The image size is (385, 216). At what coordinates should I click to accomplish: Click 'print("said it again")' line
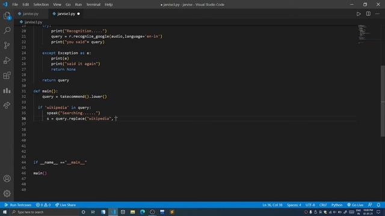pyautogui.click(x=76, y=64)
